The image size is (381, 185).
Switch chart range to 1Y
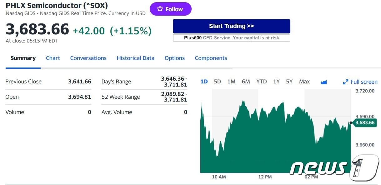point(276,82)
